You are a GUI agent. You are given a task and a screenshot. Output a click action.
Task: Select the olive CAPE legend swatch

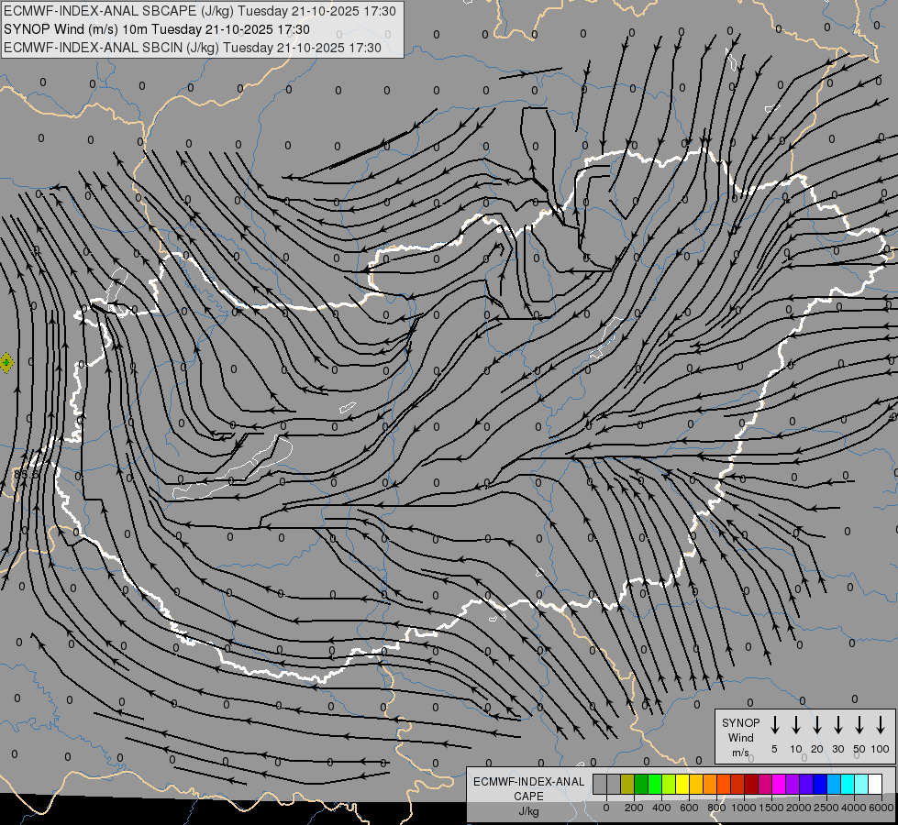pos(627,784)
